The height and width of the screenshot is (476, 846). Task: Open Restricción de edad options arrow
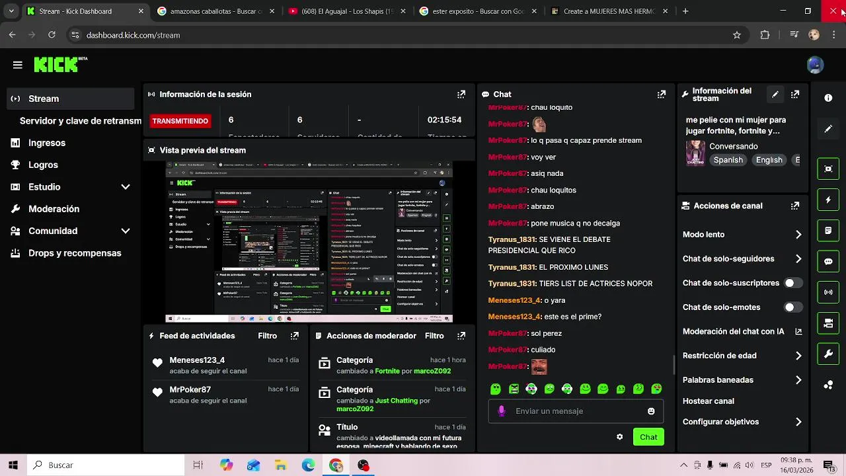798,356
